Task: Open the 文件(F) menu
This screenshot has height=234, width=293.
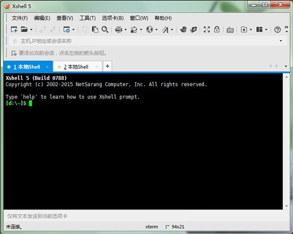Action: pyautogui.click(x=20, y=18)
